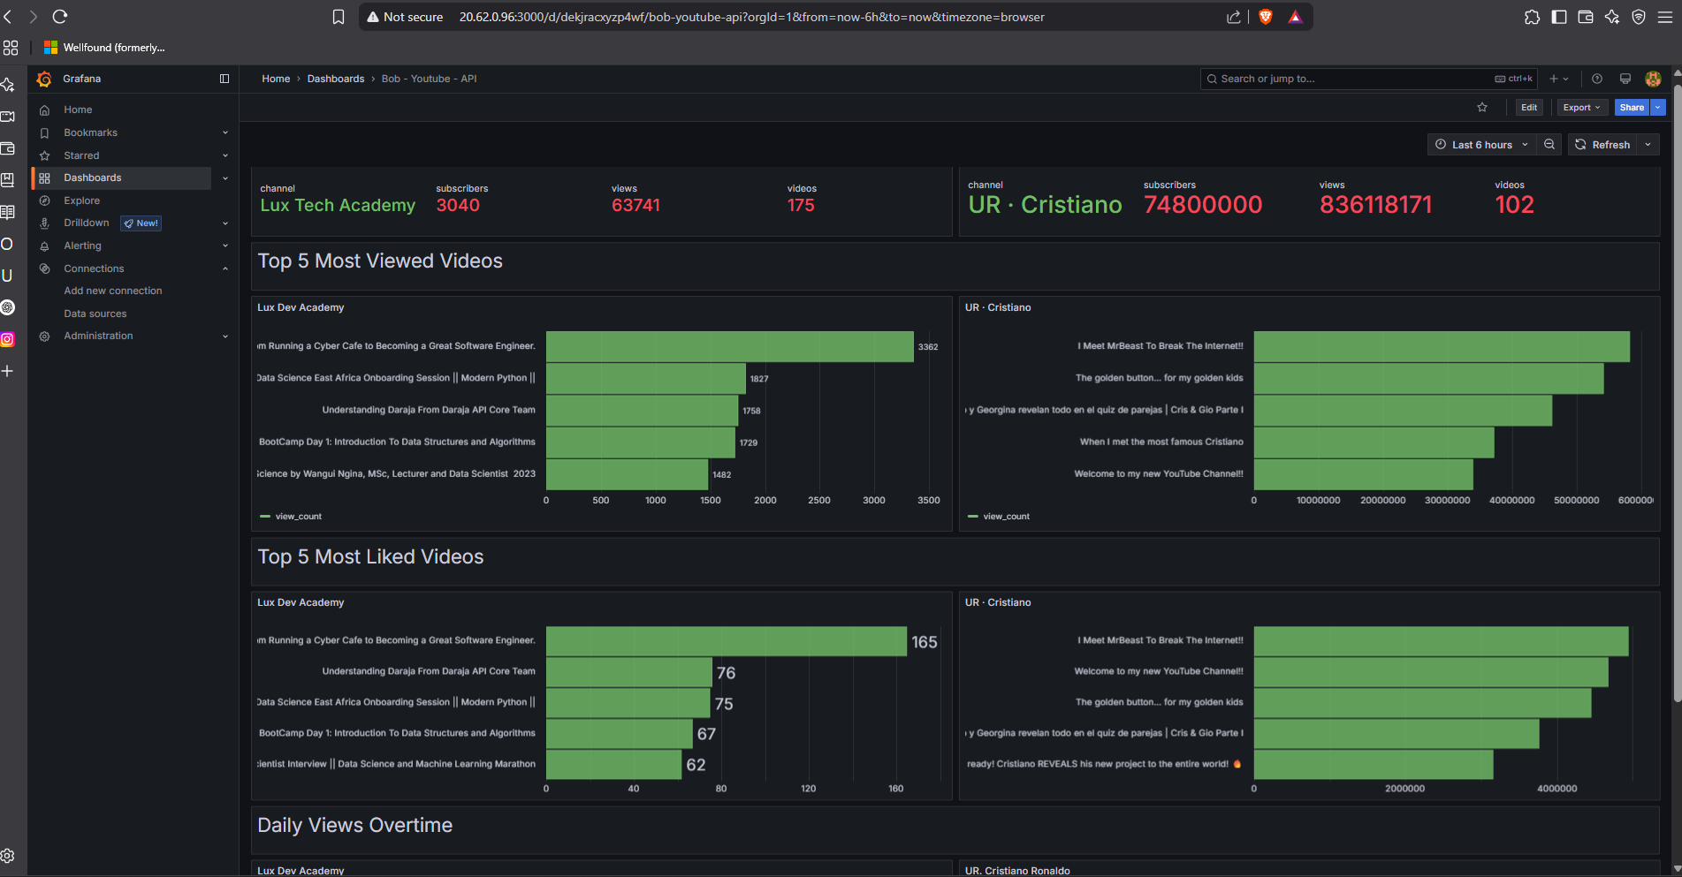This screenshot has width=1682, height=877.
Task: Open Add new connection in the sidebar
Action: pyautogui.click(x=112, y=291)
